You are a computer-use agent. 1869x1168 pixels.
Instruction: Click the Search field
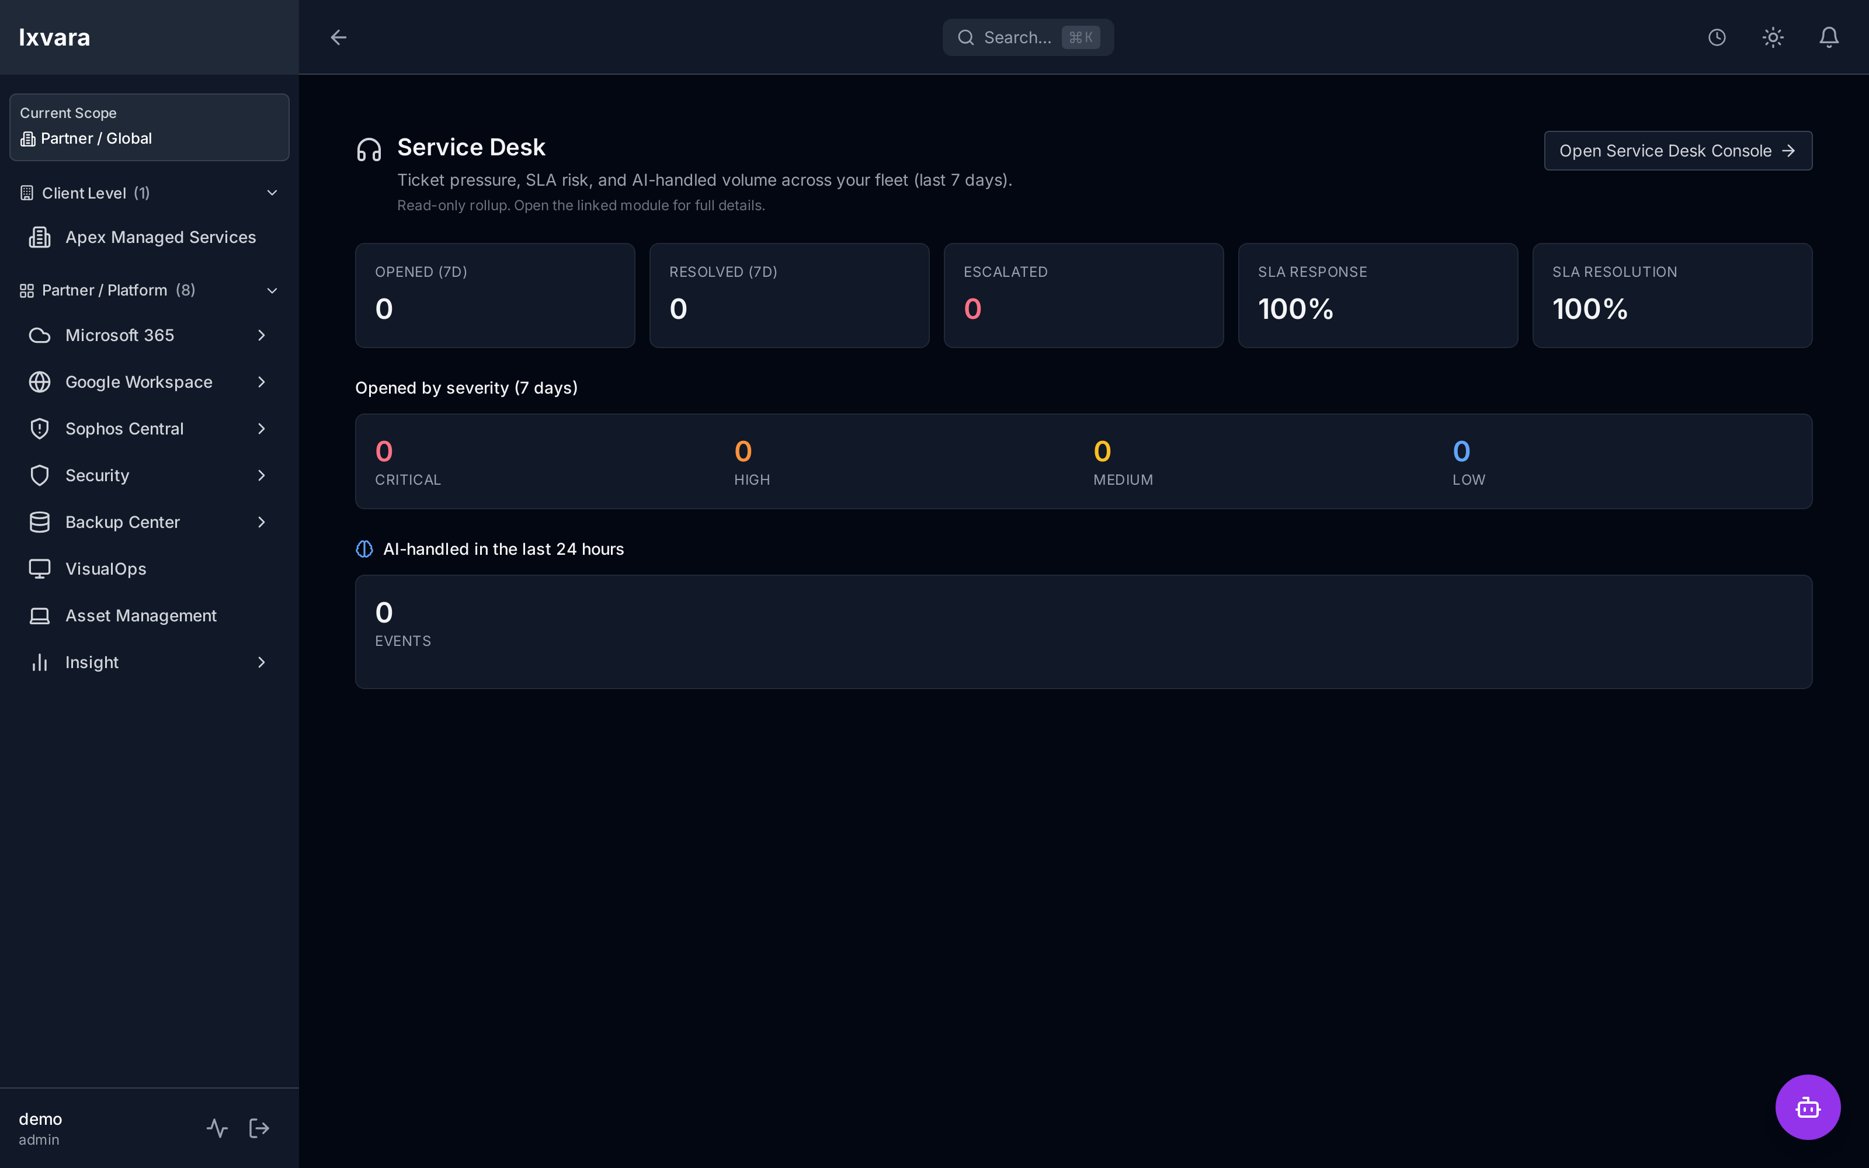tap(1027, 37)
